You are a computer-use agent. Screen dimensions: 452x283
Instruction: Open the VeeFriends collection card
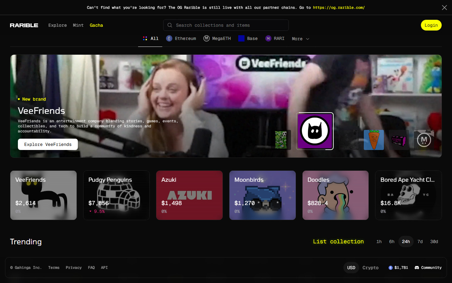coord(44,195)
